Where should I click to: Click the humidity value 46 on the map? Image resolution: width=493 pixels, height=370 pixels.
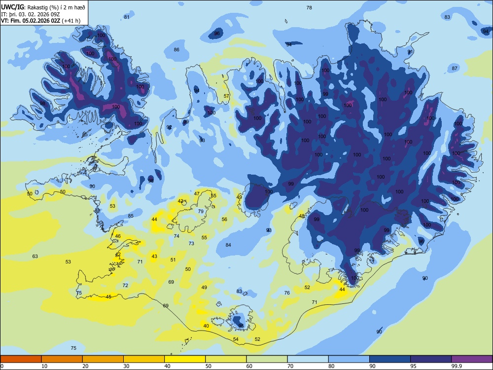coord(118,236)
